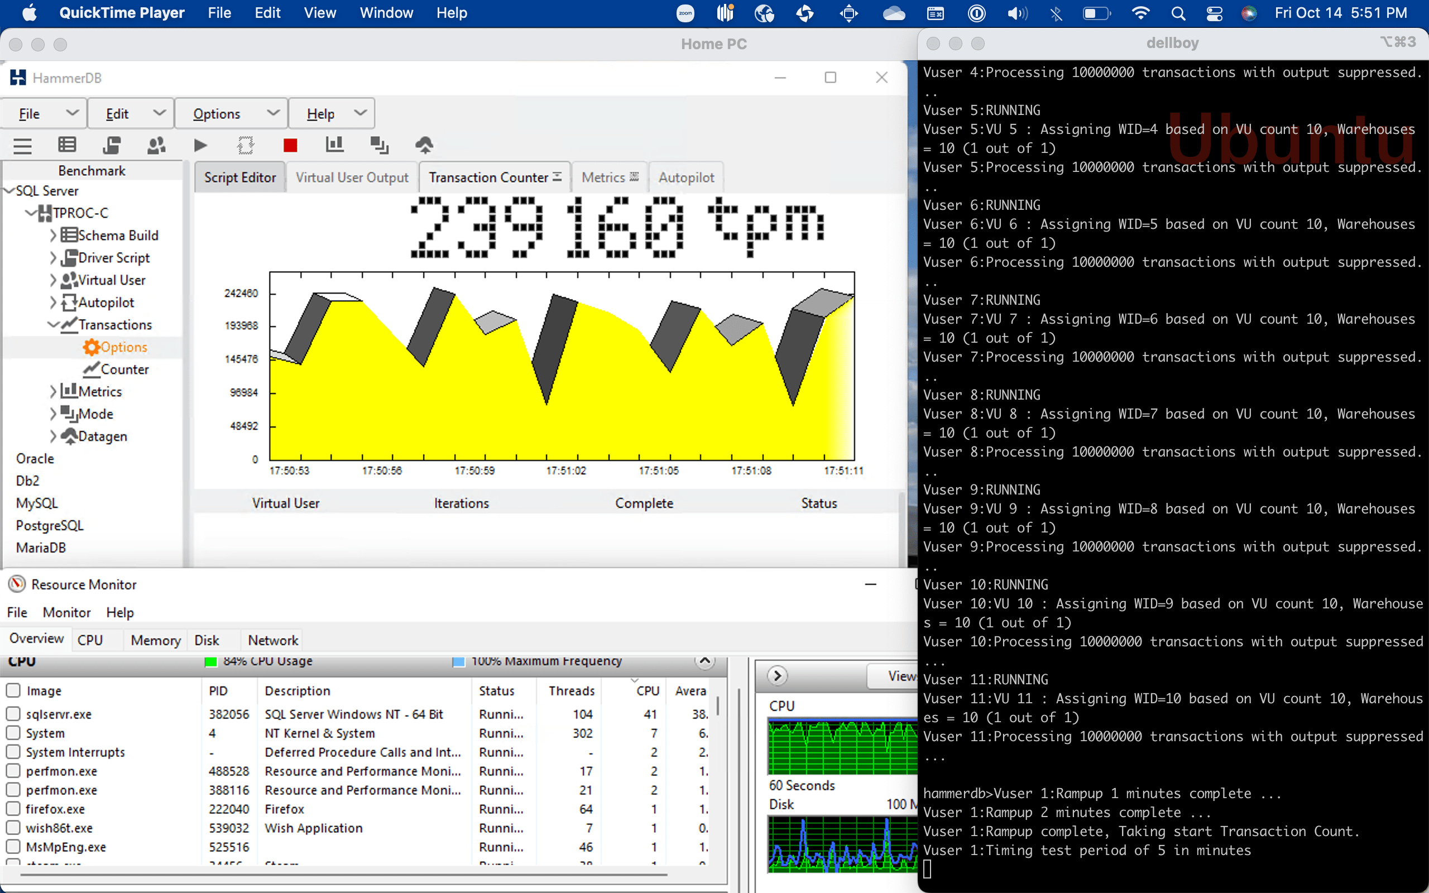
Task: Click the Datagen toolbar icon
Action: tap(424, 145)
